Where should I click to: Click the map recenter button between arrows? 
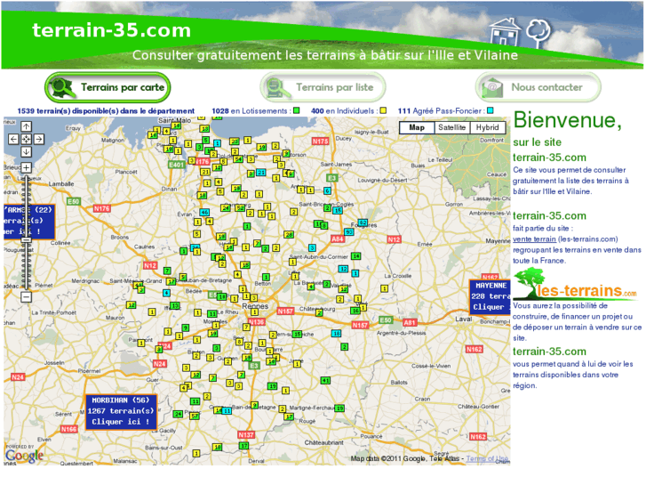point(26,139)
